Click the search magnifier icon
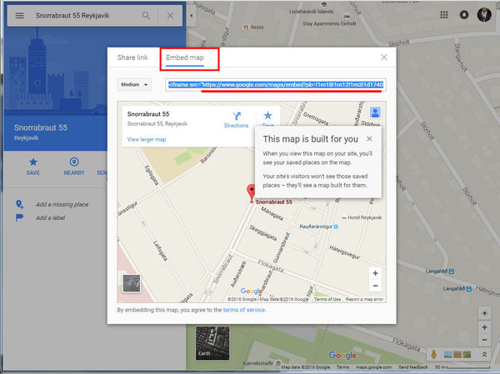Image resolution: width=500 pixels, height=374 pixels. point(146,15)
